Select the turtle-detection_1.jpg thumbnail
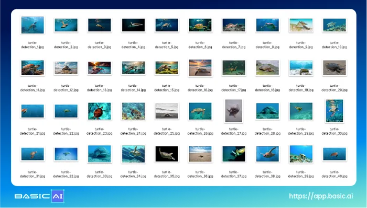The width and height of the screenshot is (367, 208). click(x=33, y=25)
